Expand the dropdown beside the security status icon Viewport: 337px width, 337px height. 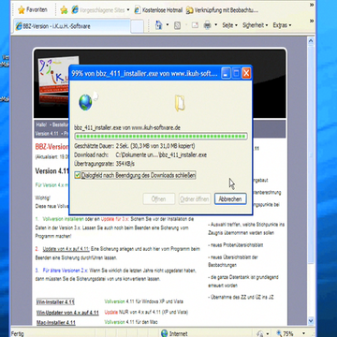pyautogui.click(x=268, y=333)
